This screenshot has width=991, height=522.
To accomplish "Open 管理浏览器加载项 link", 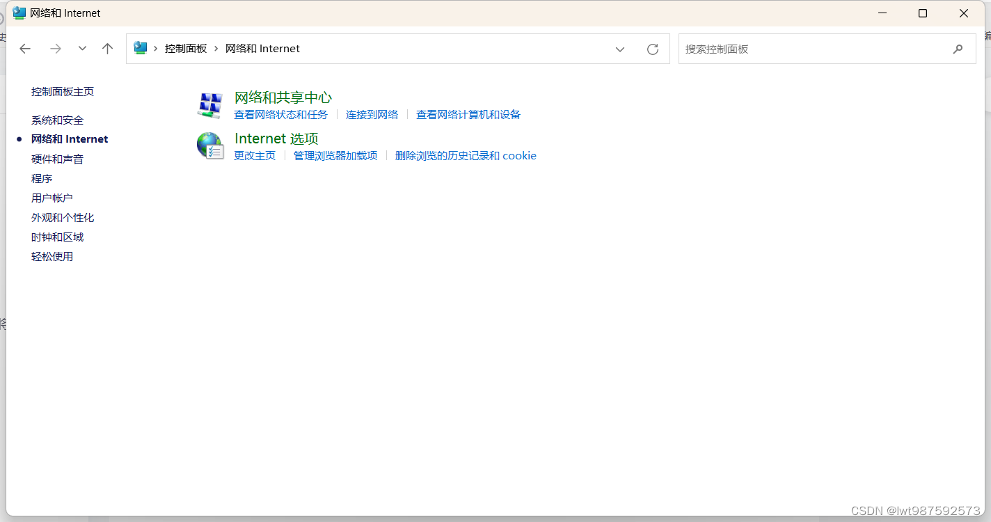I will point(335,156).
